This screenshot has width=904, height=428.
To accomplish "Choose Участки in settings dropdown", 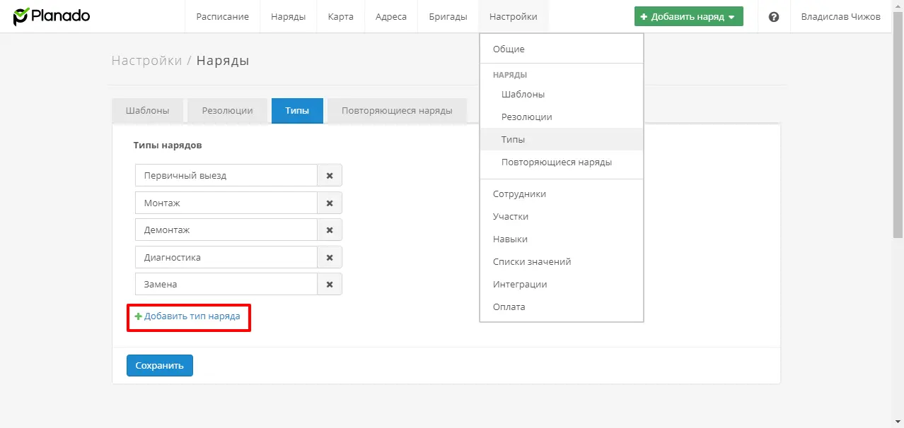I will click(x=562, y=216).
